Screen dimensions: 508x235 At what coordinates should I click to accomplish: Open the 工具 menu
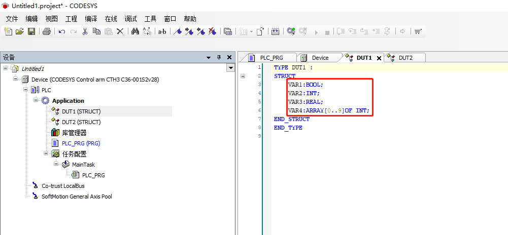point(150,19)
